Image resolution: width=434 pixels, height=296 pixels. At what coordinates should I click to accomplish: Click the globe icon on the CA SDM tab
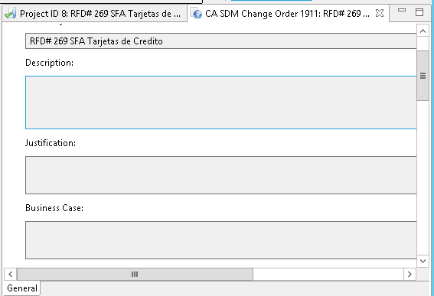[197, 13]
